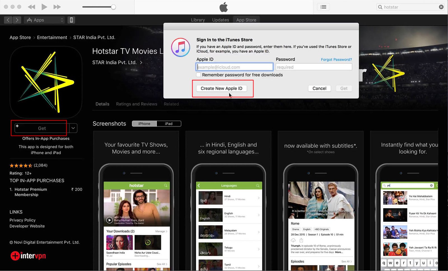This screenshot has height=271, width=448.
Task: Open the Entertainment breadcrumb link
Action: click(52, 38)
